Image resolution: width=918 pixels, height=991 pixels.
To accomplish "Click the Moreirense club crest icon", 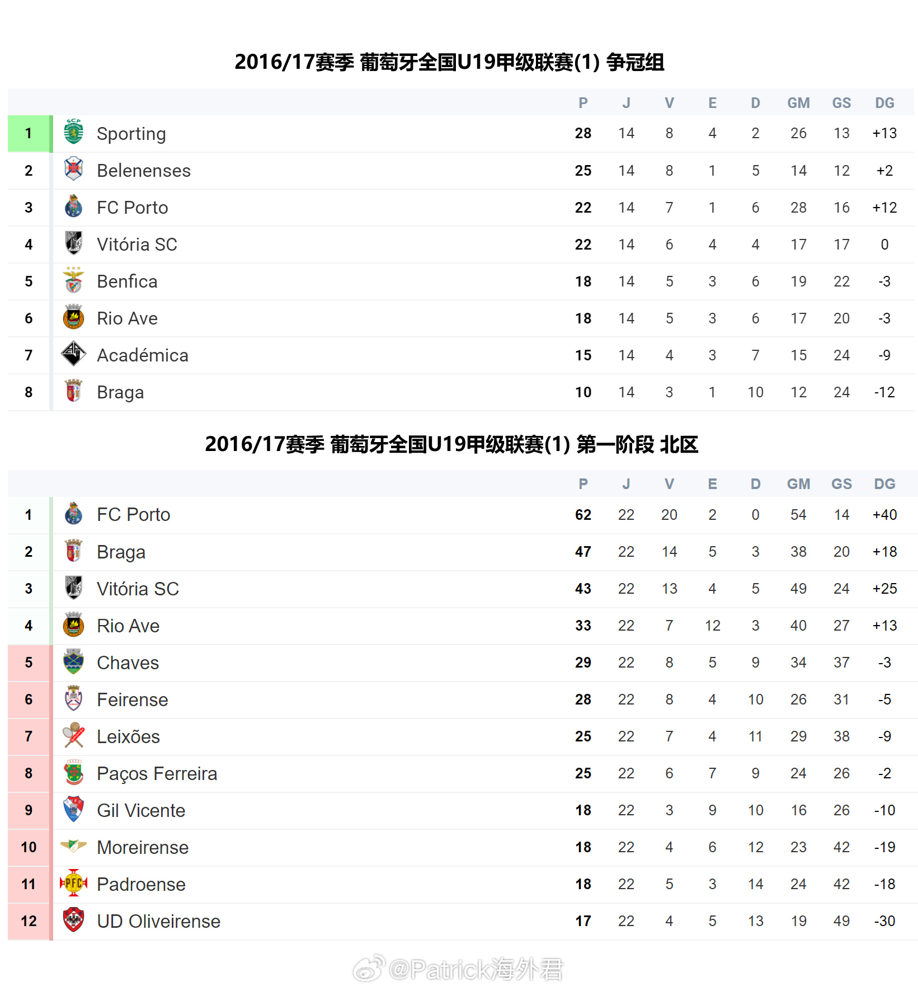I will coord(73,846).
